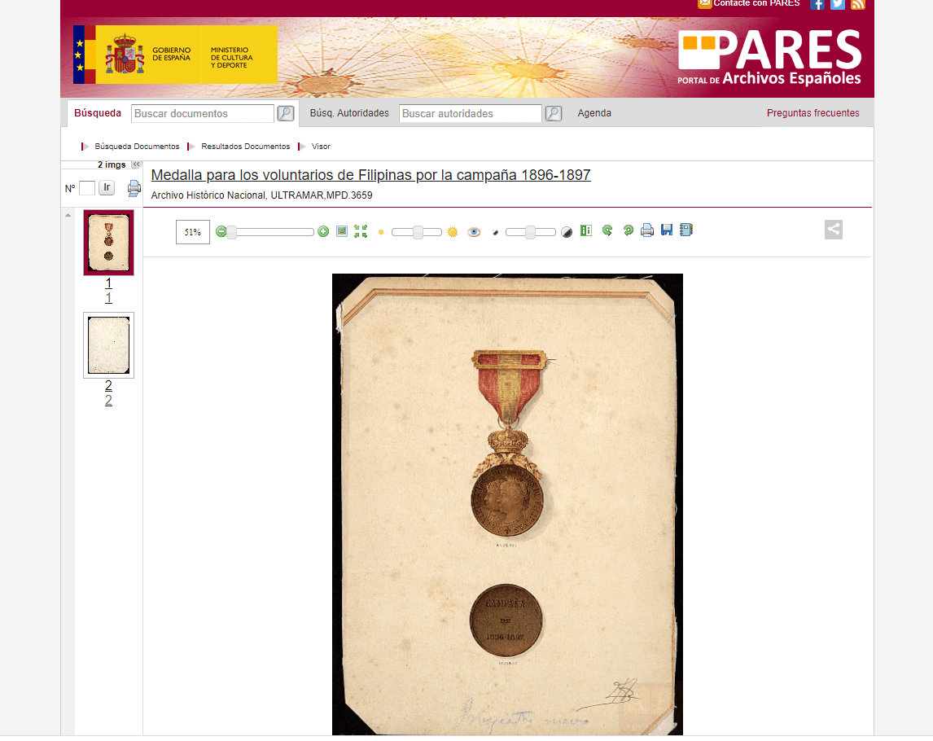Screen dimensions: 933x741
Task: Toggle the original-size picture icon
Action: [x=342, y=231]
